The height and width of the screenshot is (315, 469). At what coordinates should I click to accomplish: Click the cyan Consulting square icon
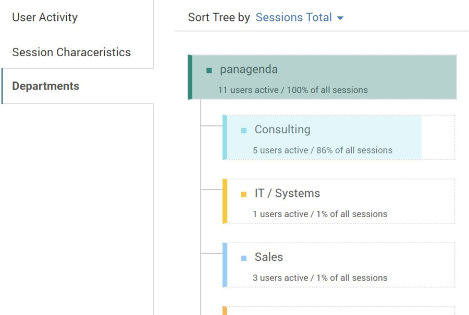click(x=243, y=131)
